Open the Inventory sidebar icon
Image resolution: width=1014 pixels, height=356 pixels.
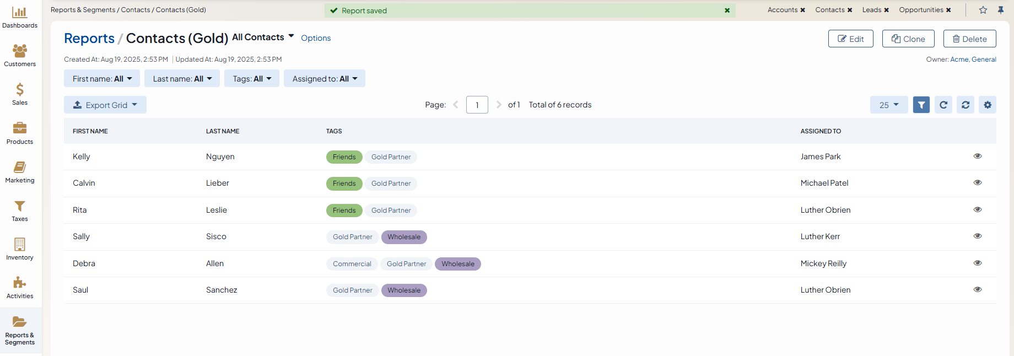click(x=20, y=249)
